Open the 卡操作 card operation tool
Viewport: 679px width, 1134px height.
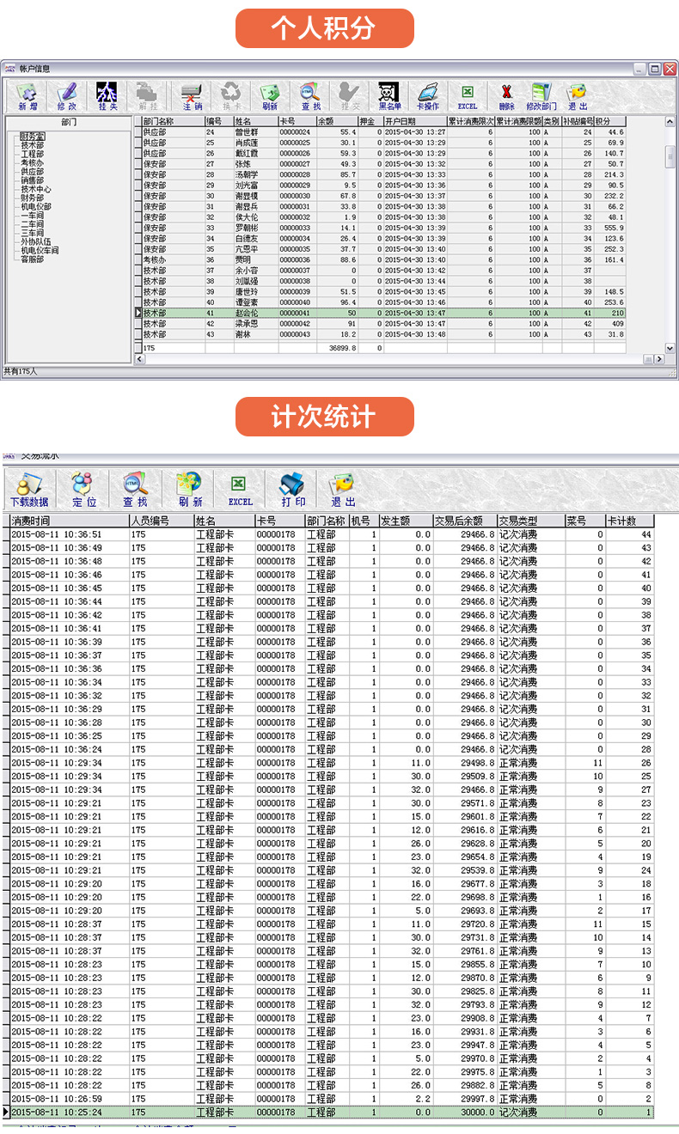[427, 95]
